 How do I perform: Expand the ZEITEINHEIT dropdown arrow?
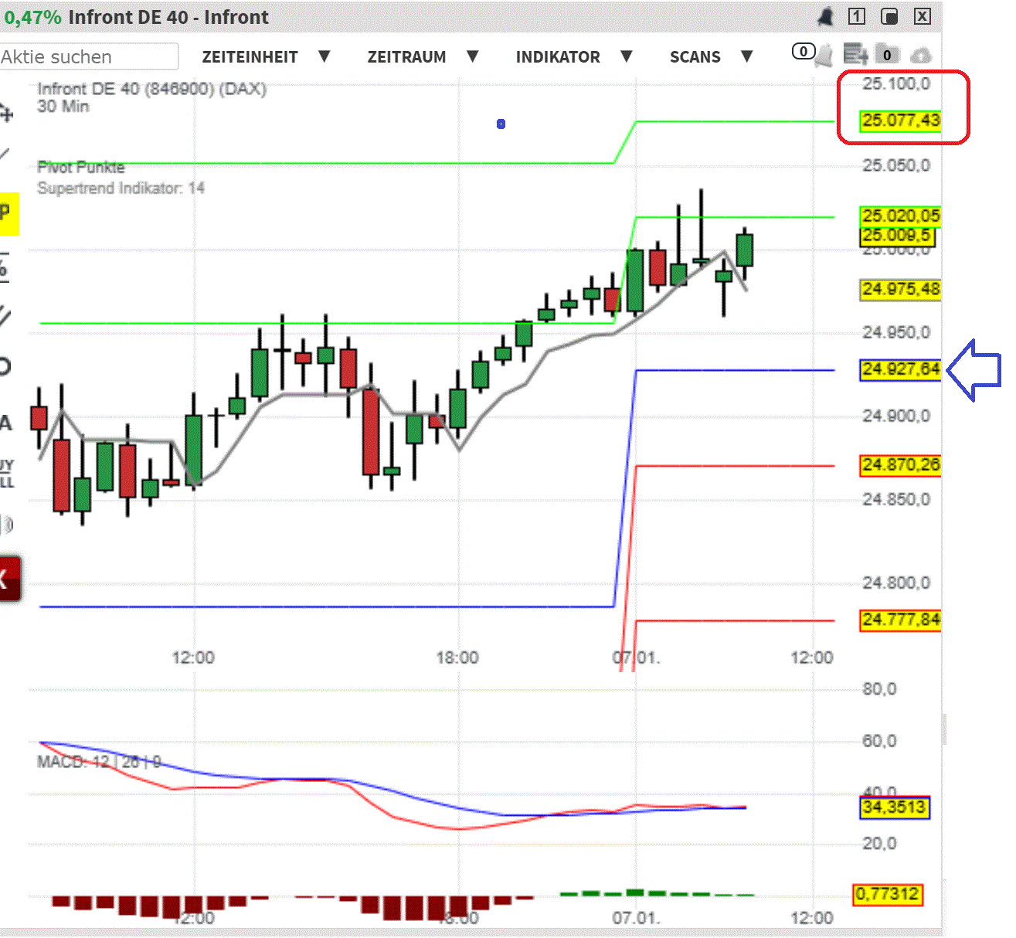click(x=325, y=56)
